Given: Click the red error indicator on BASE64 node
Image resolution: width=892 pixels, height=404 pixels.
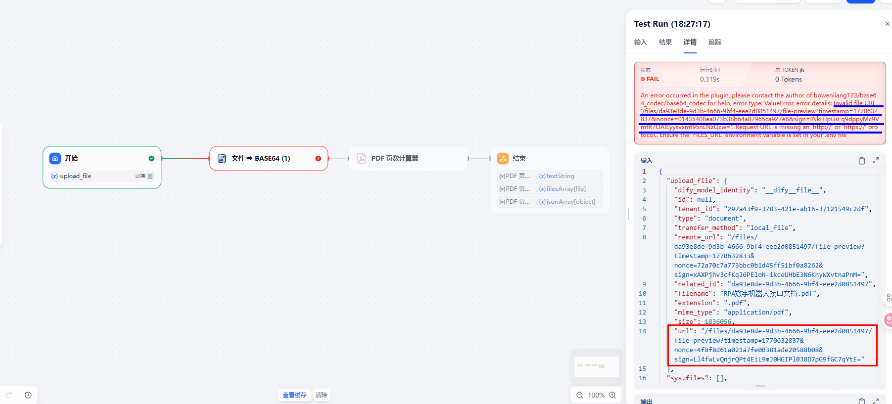Looking at the screenshot, I should coord(318,159).
